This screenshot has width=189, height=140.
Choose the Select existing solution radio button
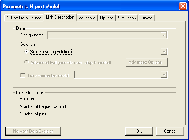point(26,51)
